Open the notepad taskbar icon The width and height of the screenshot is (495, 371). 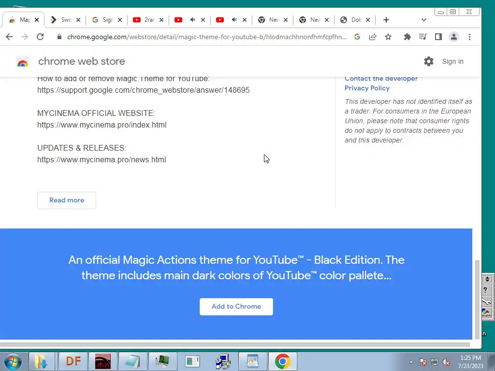(x=132, y=361)
